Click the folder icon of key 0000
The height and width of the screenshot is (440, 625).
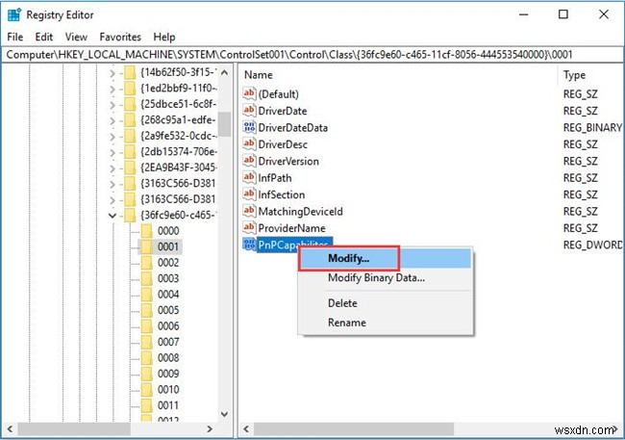(x=147, y=231)
